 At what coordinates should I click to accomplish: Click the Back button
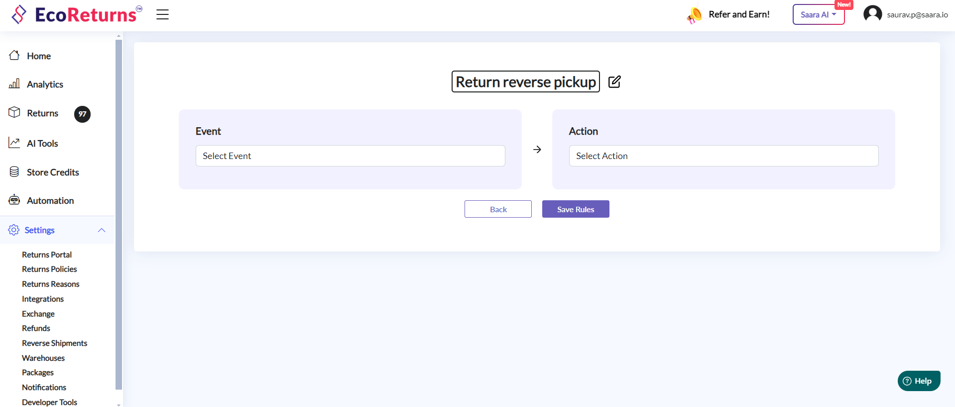coord(498,209)
